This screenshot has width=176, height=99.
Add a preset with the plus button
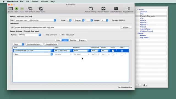[137, 85]
